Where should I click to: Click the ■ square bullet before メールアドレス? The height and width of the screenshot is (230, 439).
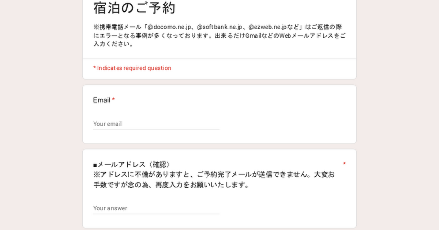(x=95, y=165)
